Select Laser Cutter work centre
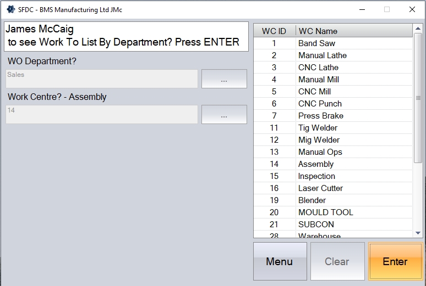 (320, 188)
